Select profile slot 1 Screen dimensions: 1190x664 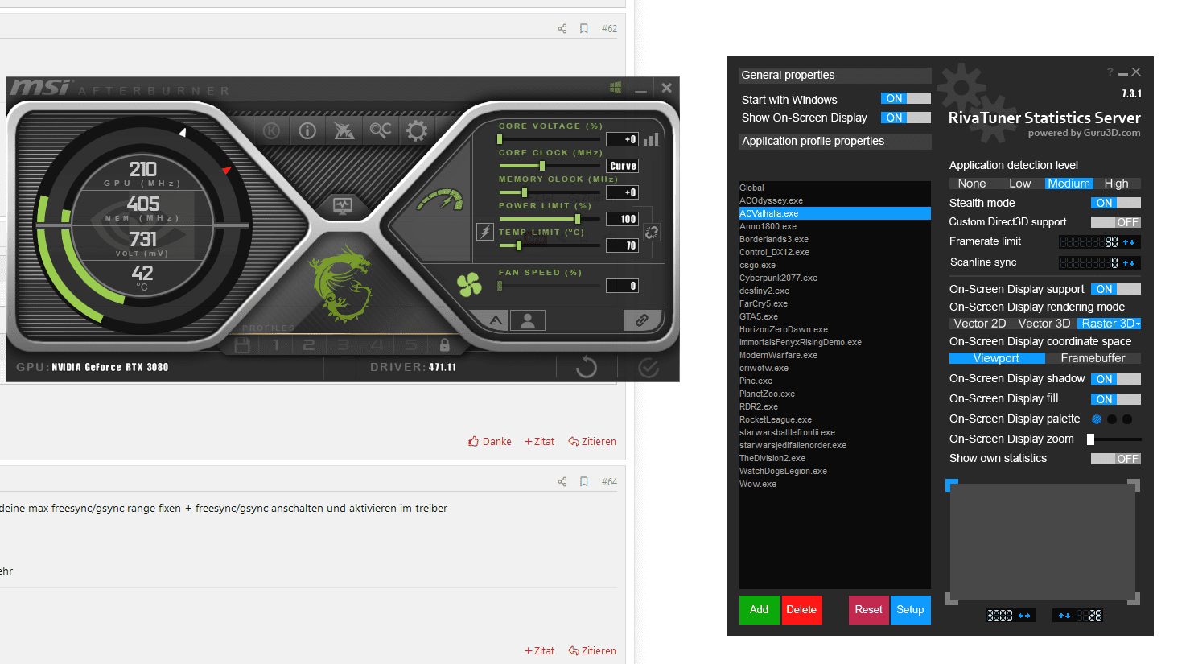[276, 345]
